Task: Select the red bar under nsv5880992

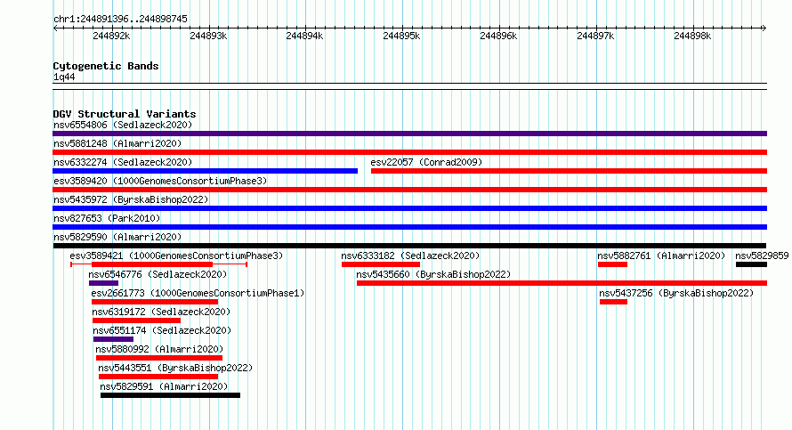Action: tap(159, 358)
